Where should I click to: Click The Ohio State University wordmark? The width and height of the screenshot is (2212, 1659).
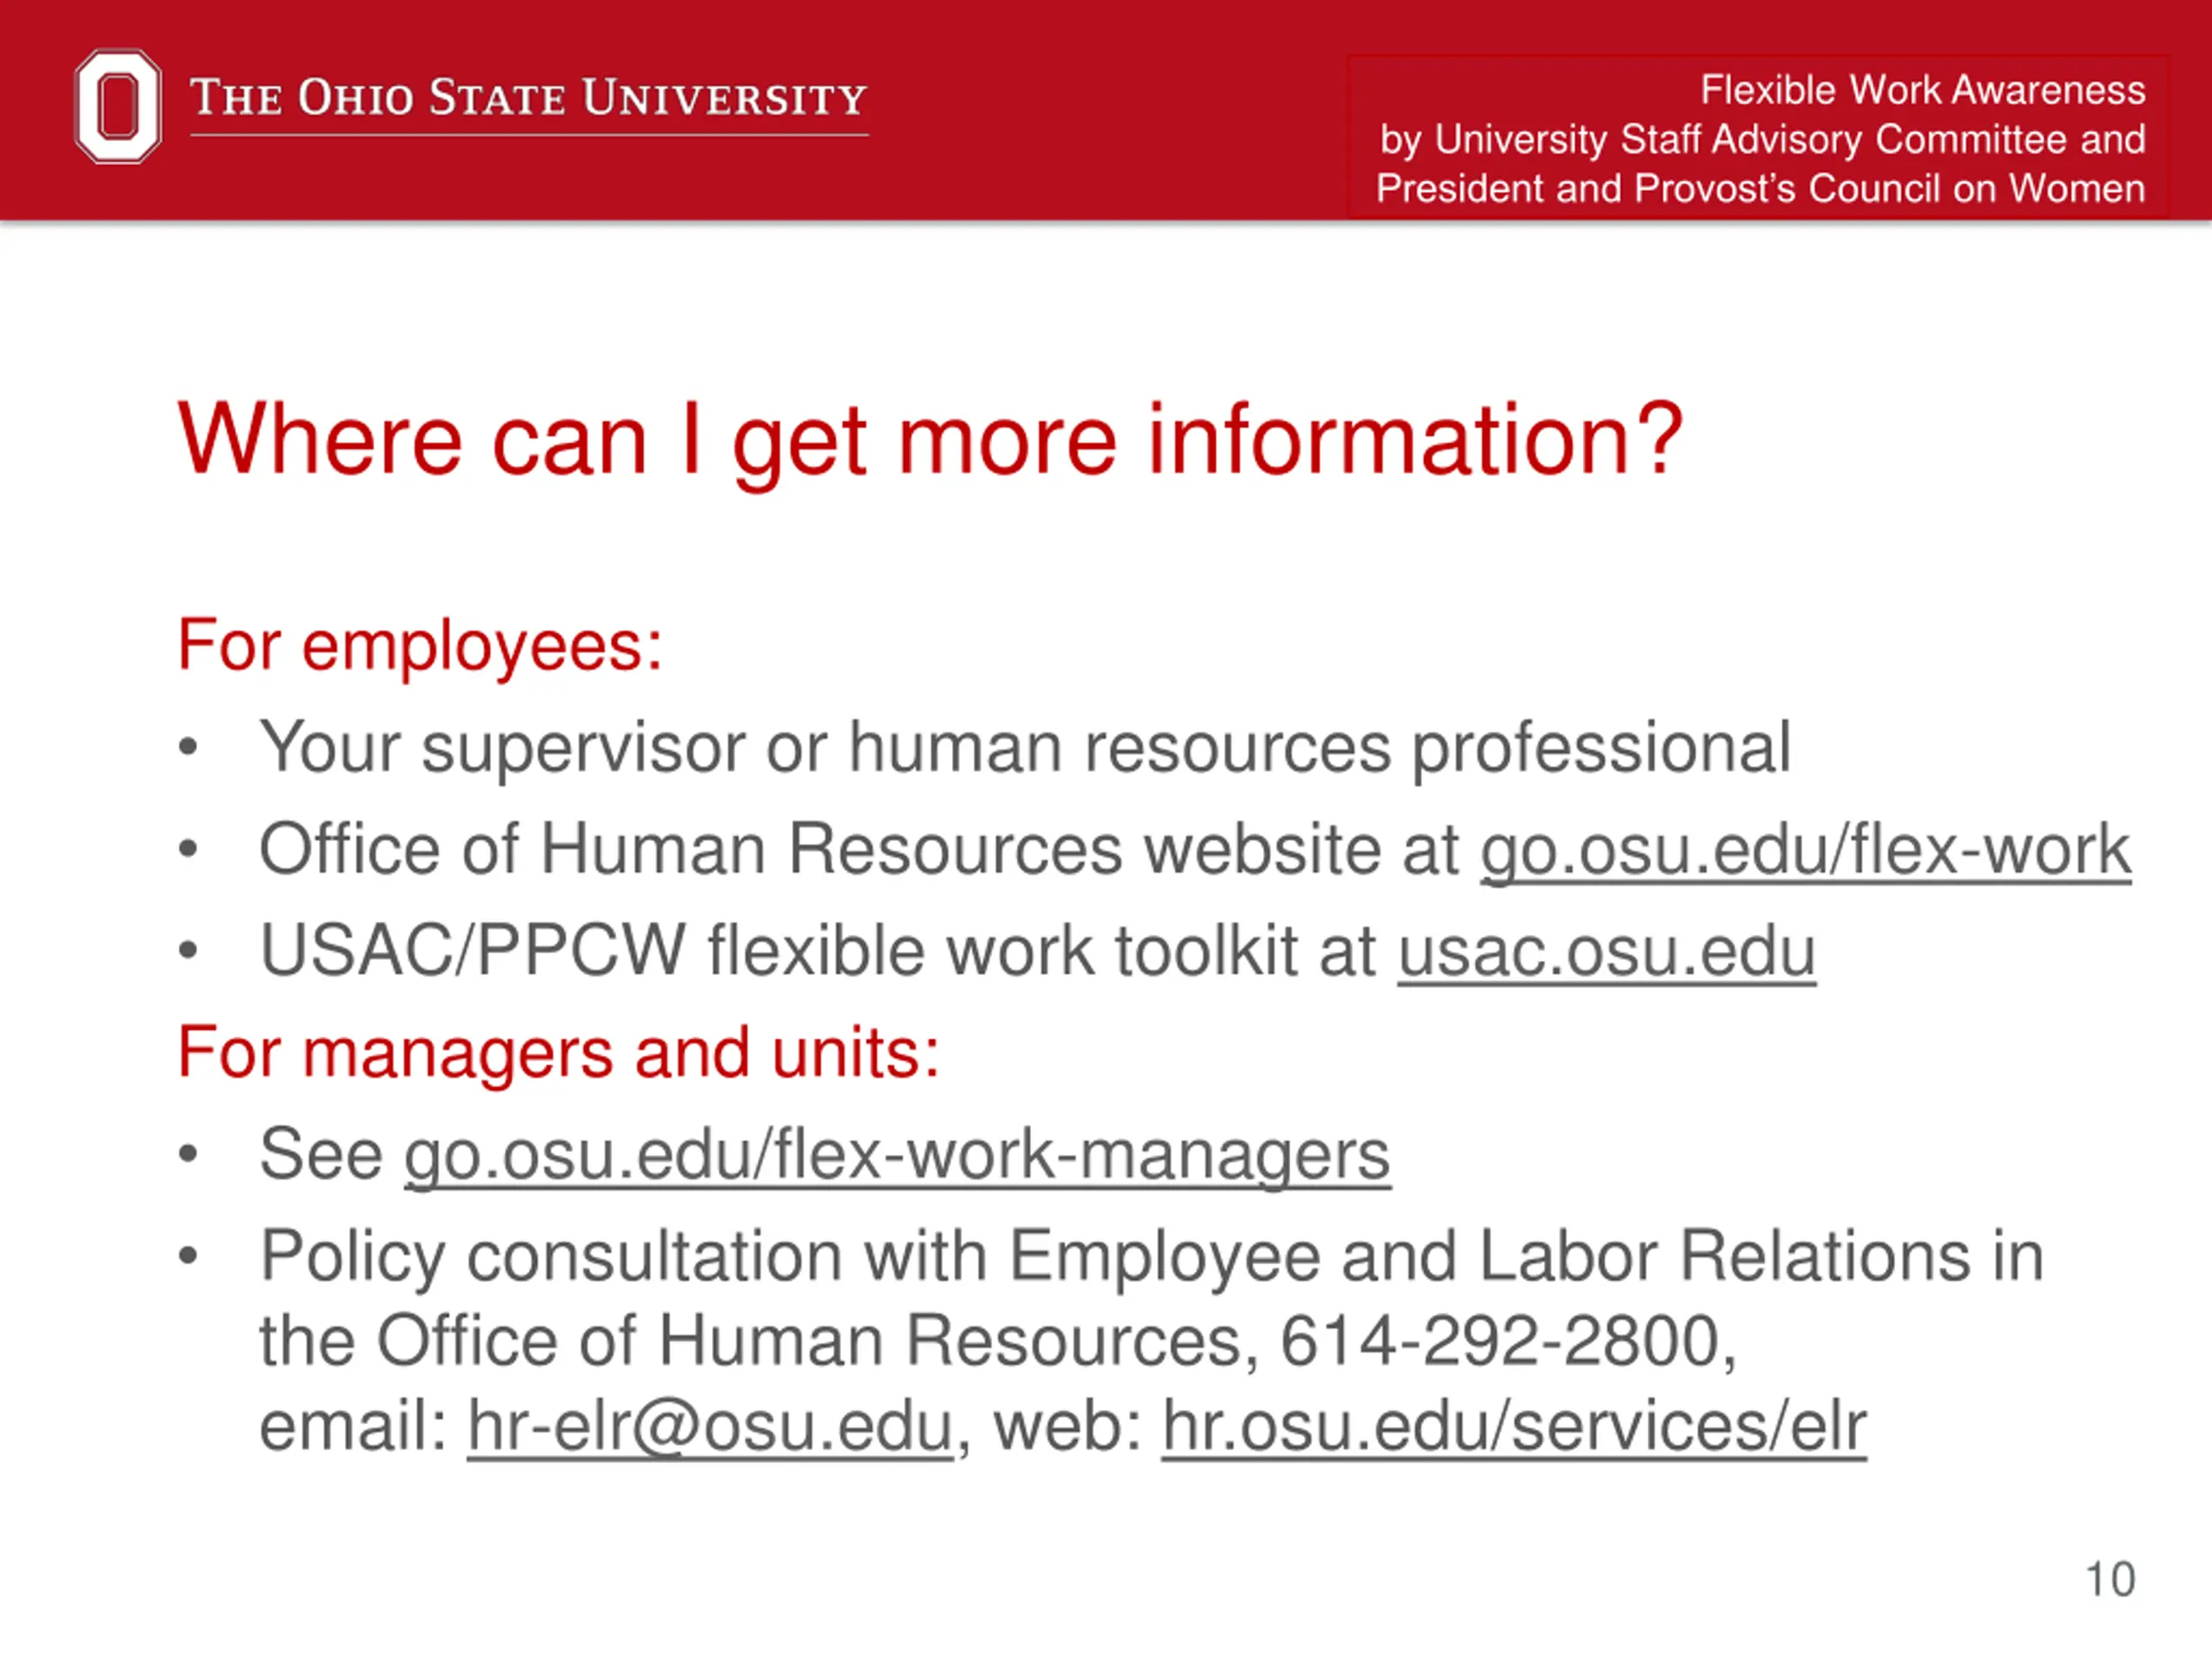(x=528, y=98)
